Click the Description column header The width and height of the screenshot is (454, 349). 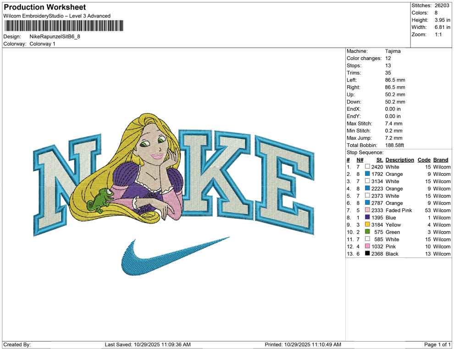pos(399,160)
